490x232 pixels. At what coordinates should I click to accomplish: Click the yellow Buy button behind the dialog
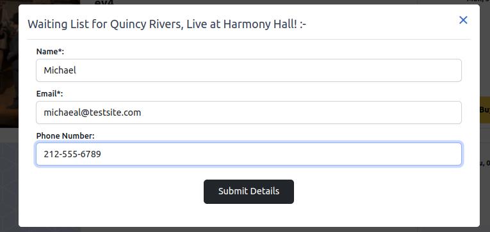click(485, 110)
